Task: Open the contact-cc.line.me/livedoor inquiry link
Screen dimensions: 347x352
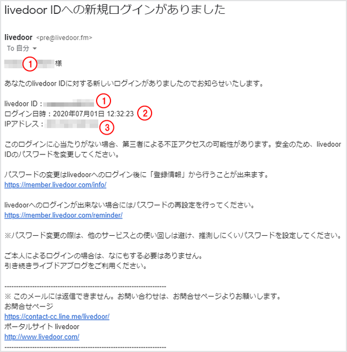Action: (57, 317)
